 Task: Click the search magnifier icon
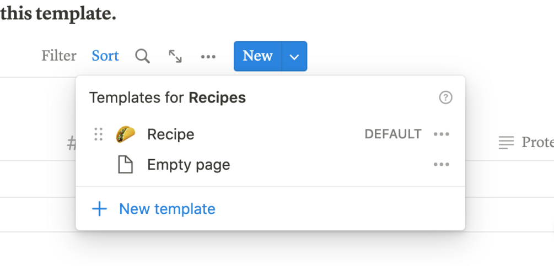click(143, 56)
